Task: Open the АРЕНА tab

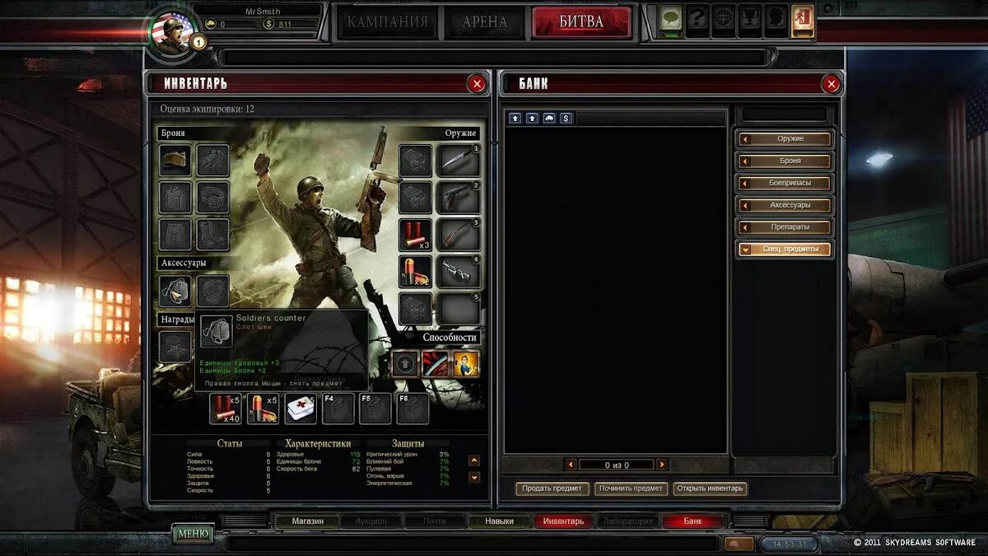Action: pos(485,22)
